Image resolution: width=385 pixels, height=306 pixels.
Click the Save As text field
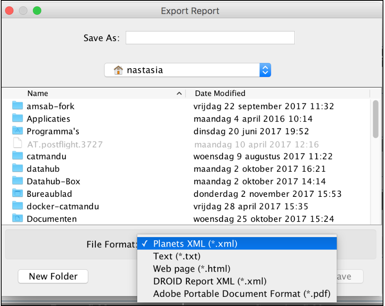tap(210, 38)
